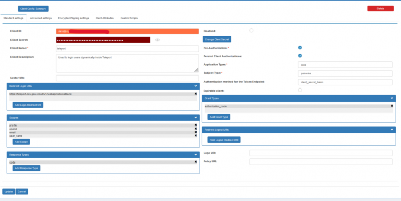Image resolution: width=401 pixels, height=201 pixels.
Task: Collapse the Redirect Login URIs panel
Action: 196,86
